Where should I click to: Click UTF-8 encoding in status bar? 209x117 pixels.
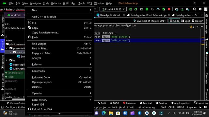pos(180,107)
